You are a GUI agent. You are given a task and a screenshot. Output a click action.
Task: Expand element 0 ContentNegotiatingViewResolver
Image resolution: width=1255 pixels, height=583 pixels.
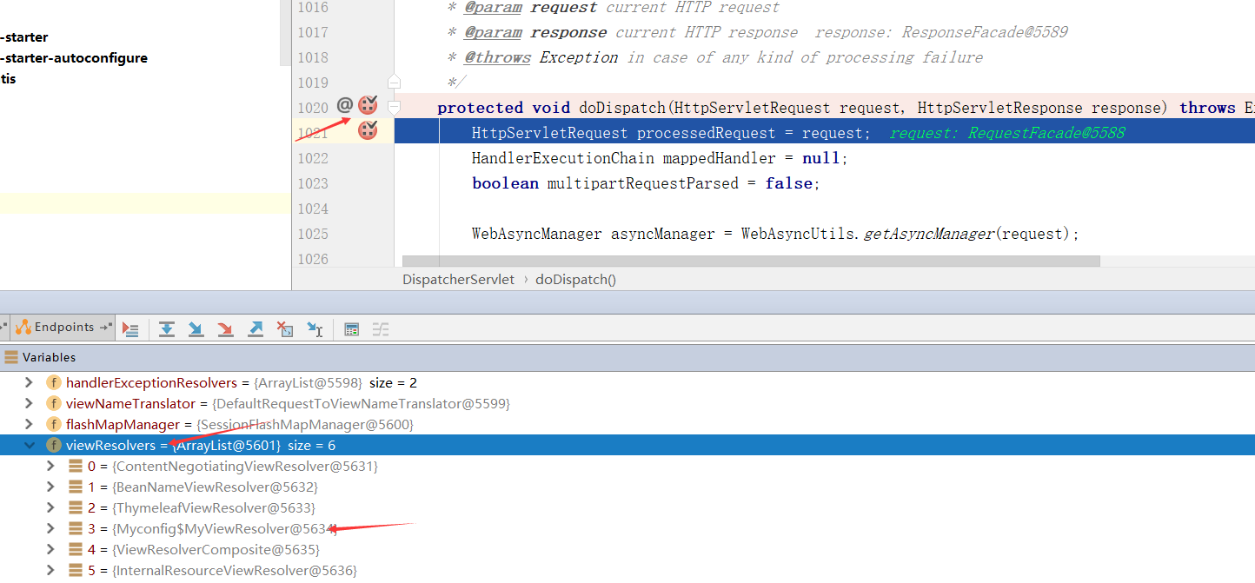tap(51, 467)
